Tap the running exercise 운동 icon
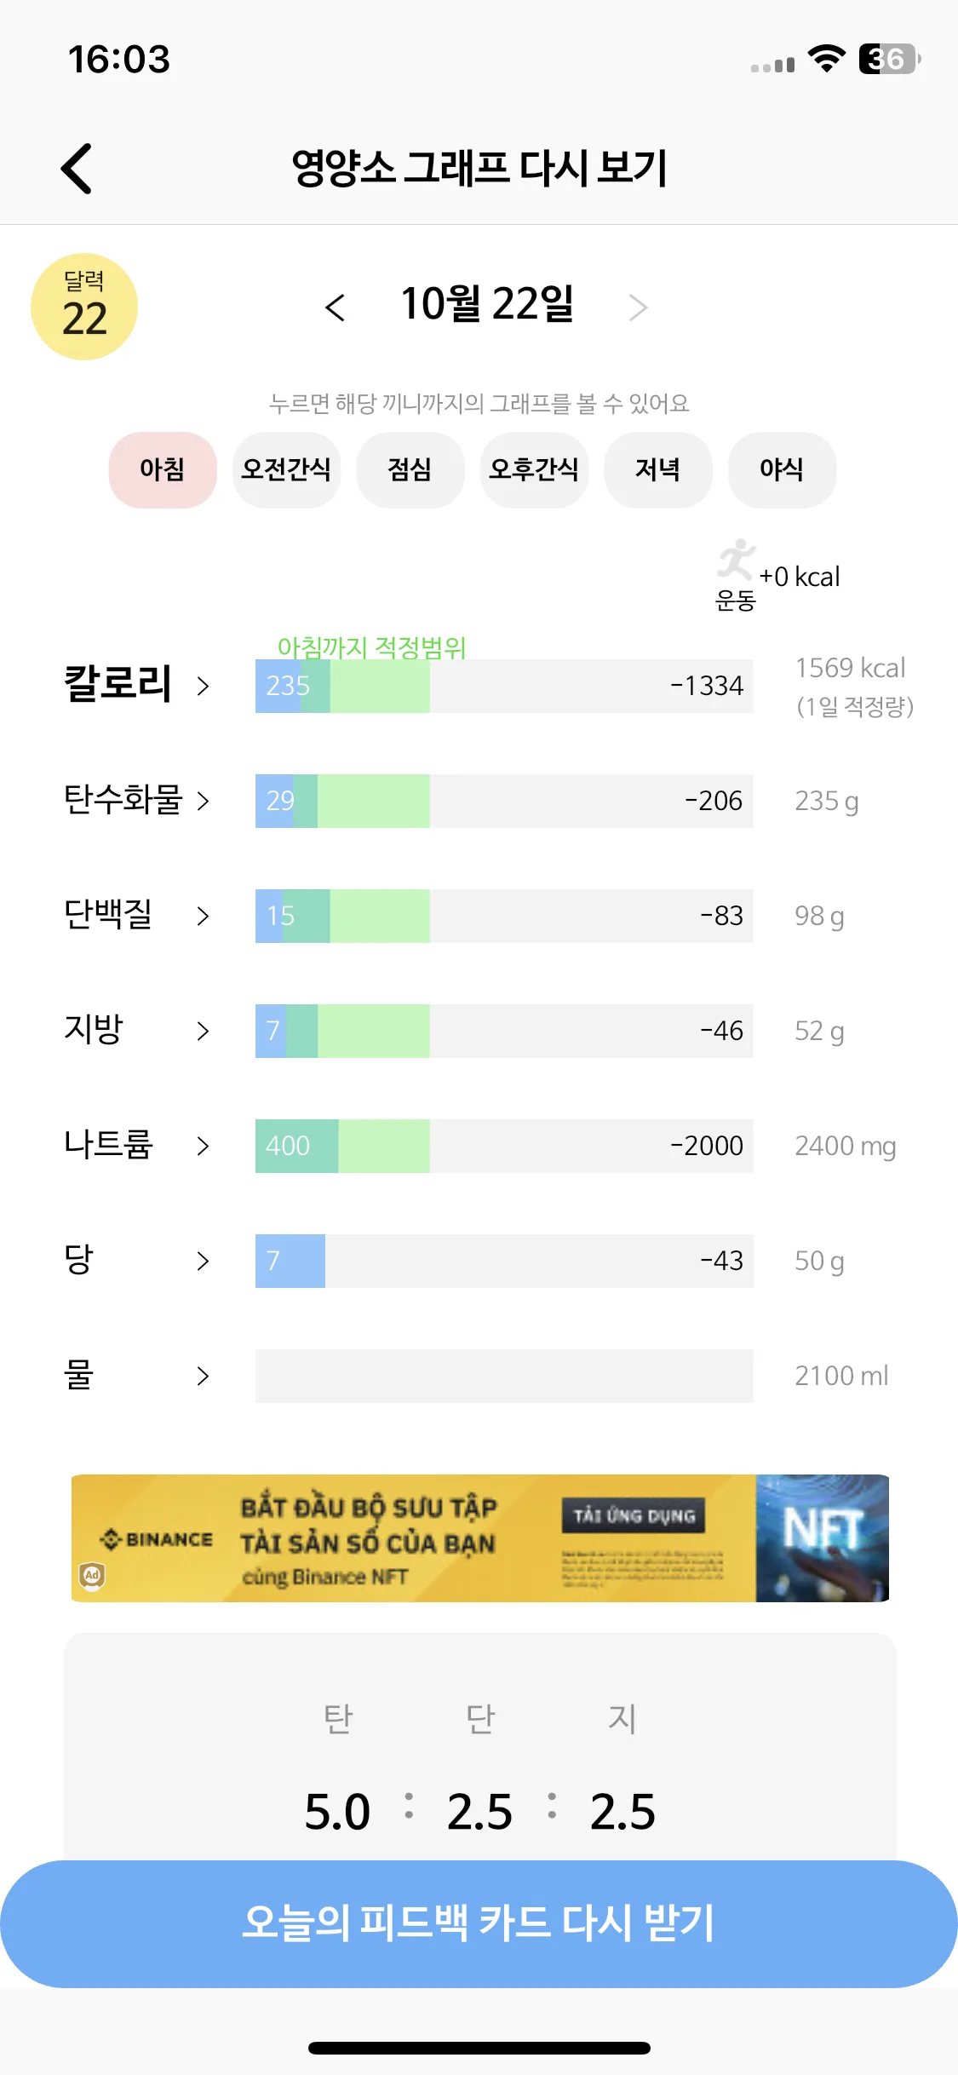Viewport: 958px width, 2075px height. point(736,574)
